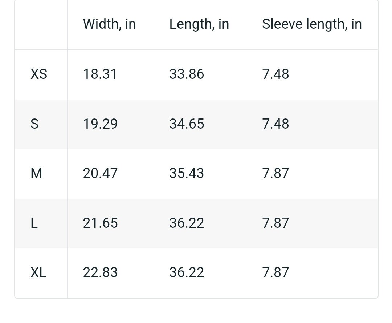This screenshot has width=392, height=323.
Task: Click the S width value 19.29
Action: click(100, 124)
